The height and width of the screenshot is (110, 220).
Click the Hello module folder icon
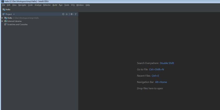(x=5, y=18)
